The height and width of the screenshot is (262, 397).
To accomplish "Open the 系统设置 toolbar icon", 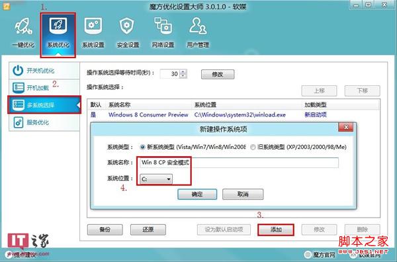I will pyautogui.click(x=93, y=32).
